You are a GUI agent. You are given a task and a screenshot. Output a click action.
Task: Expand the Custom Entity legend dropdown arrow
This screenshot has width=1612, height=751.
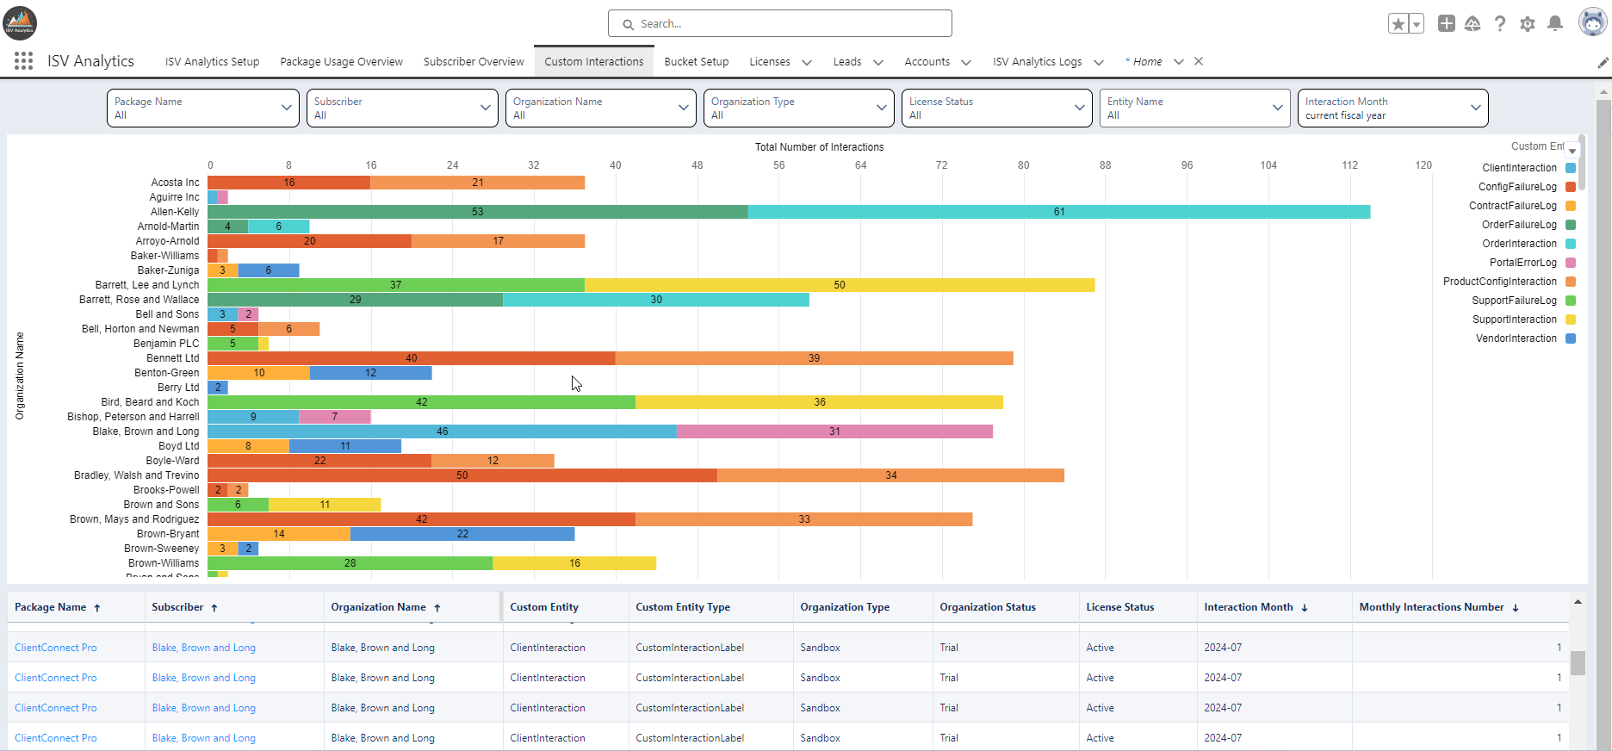1572,150
